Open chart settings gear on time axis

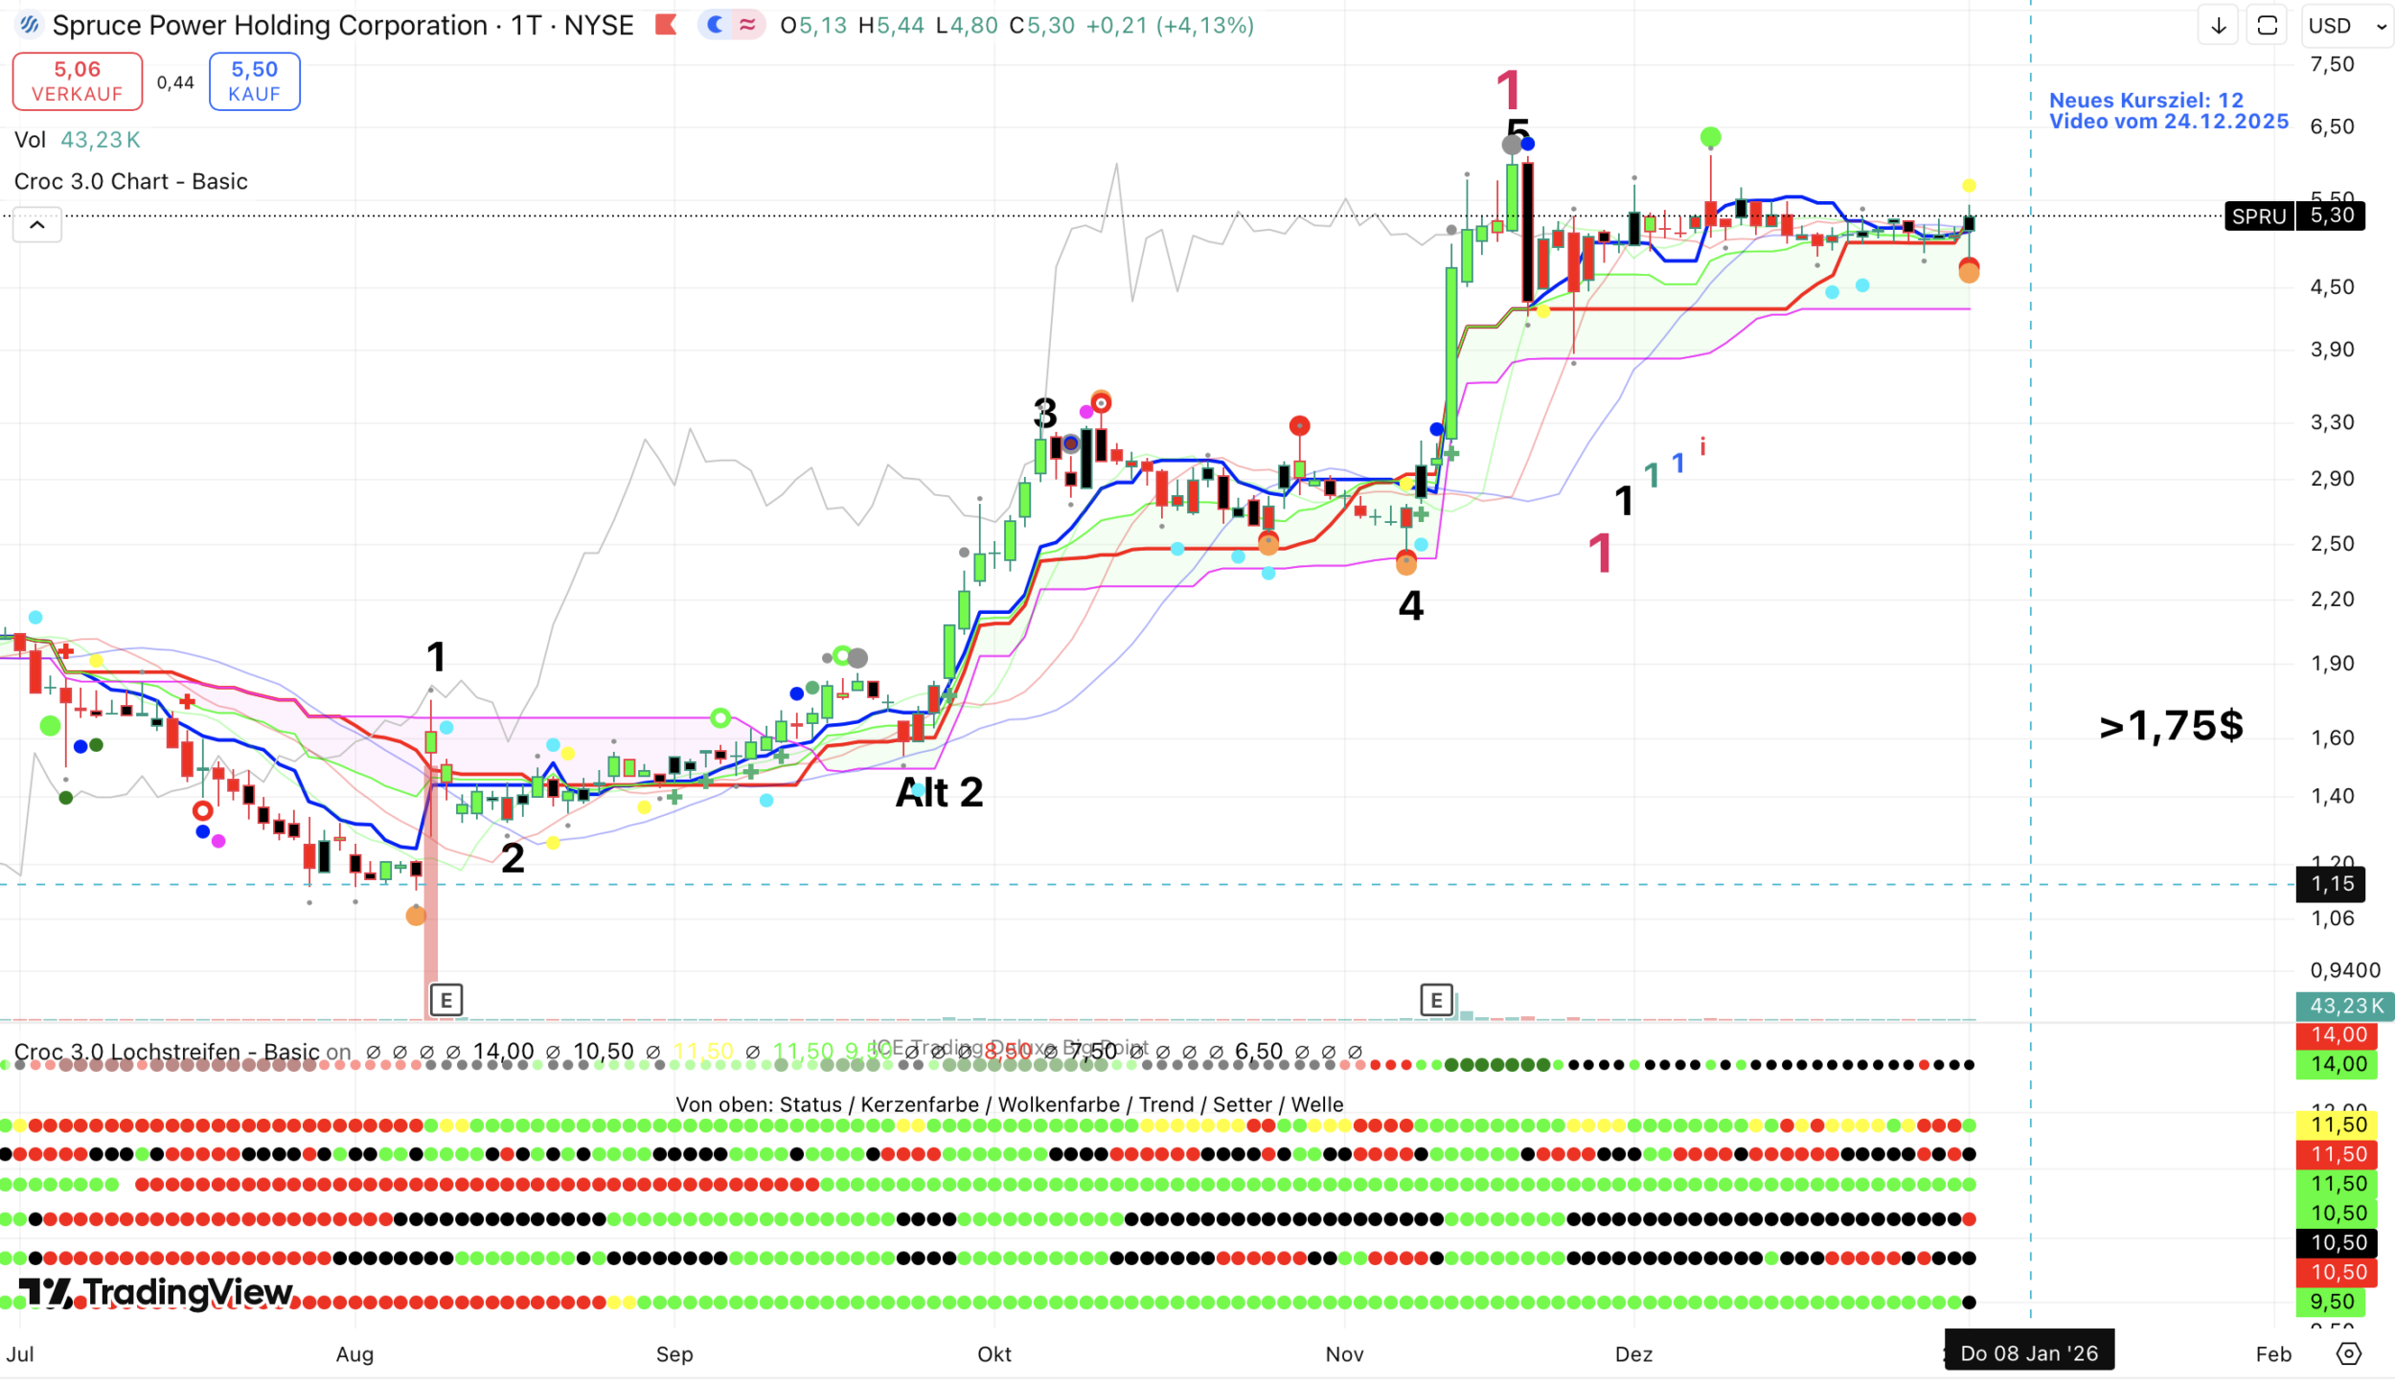tap(2349, 1353)
